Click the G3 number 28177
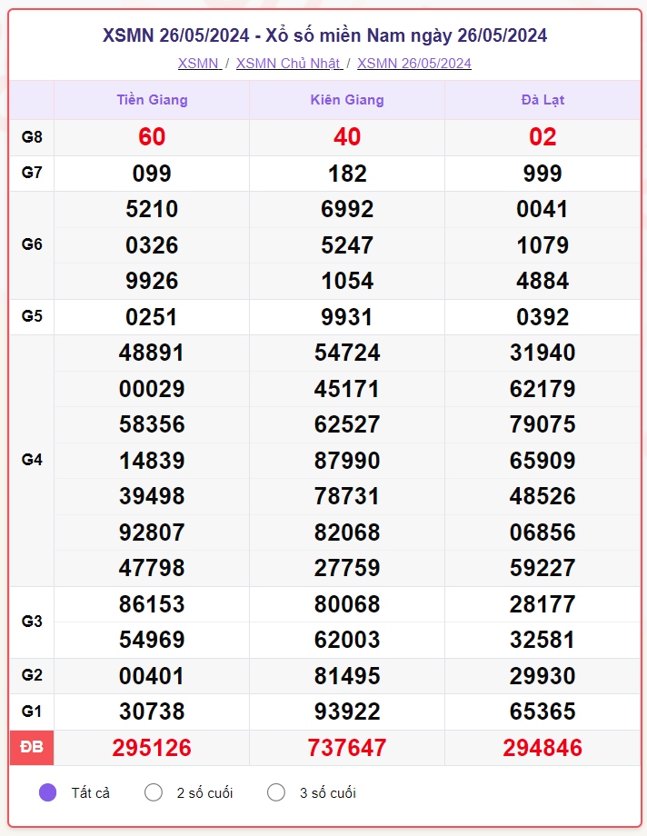 (x=542, y=604)
